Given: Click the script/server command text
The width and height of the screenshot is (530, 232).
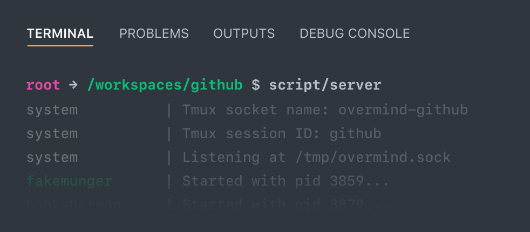Looking at the screenshot, I should pos(325,85).
